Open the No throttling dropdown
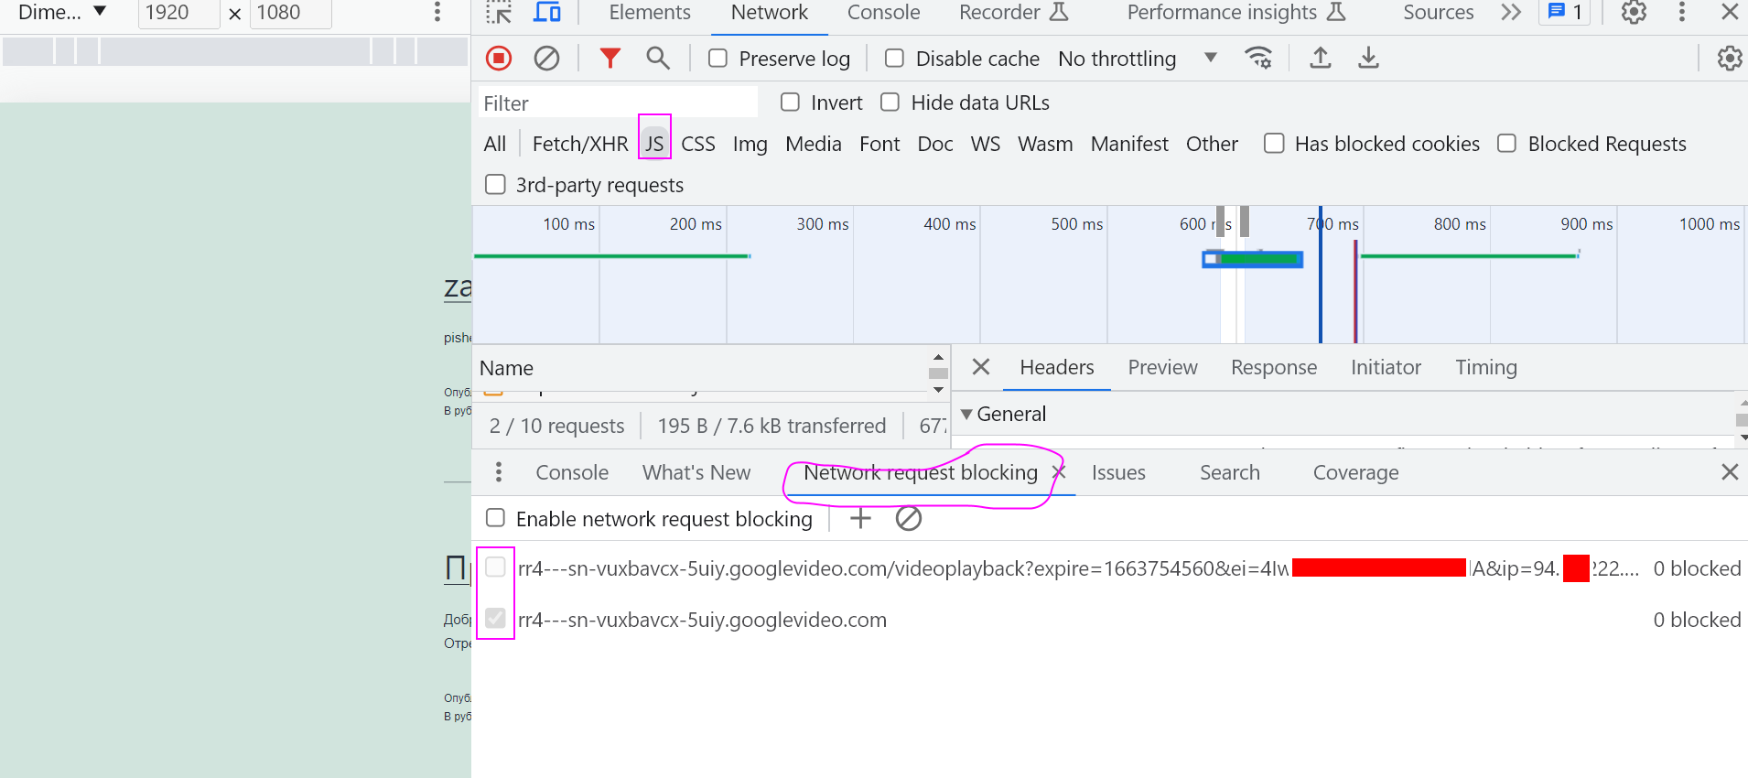The image size is (1748, 778). (x=1137, y=59)
